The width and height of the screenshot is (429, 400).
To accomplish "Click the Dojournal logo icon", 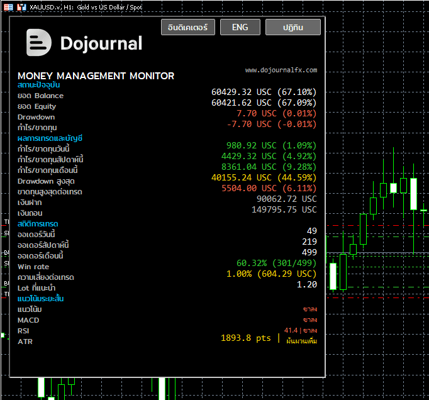I will point(38,42).
